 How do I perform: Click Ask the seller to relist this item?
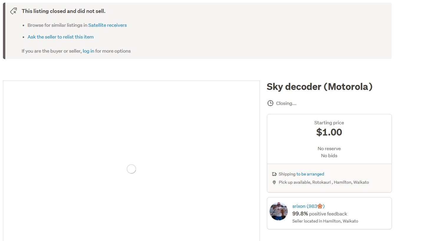[x=61, y=37]
